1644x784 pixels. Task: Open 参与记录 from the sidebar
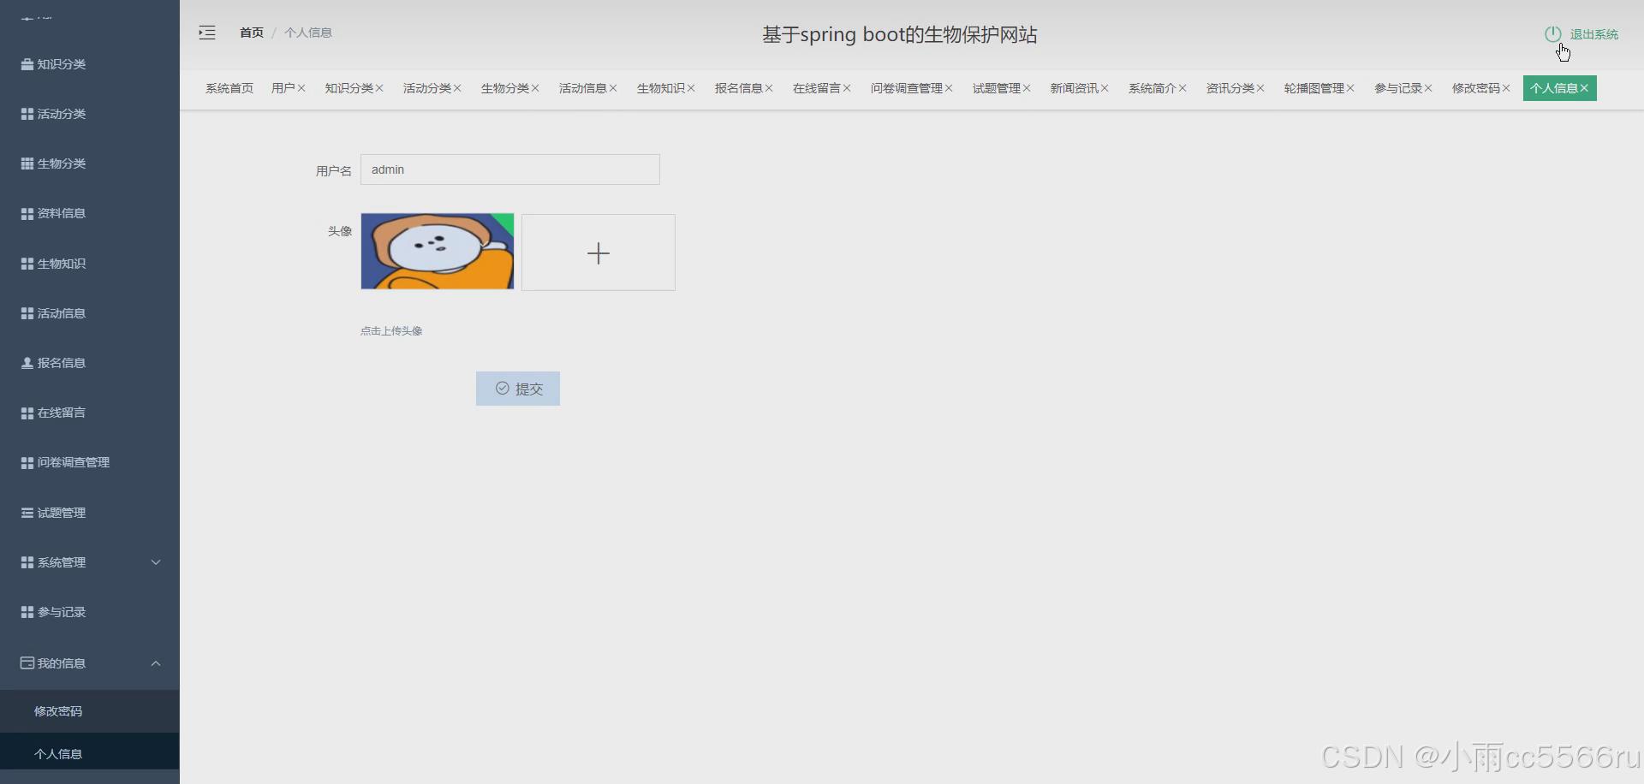pos(60,611)
